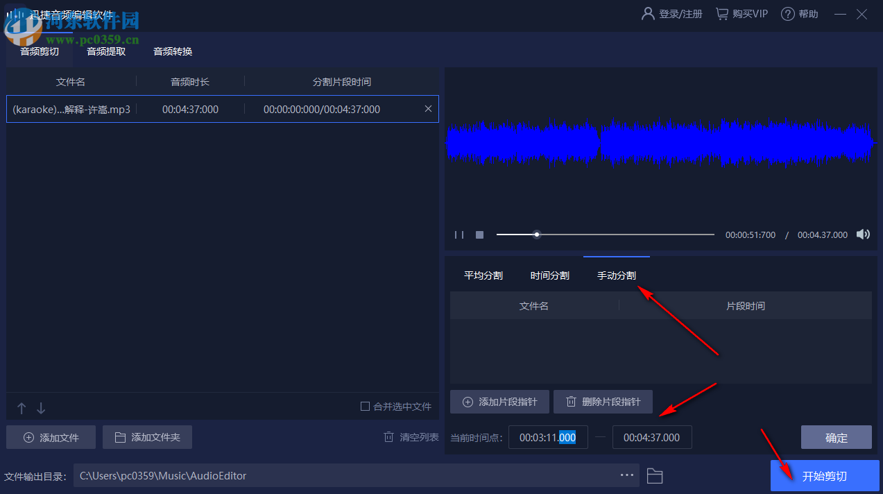
Task: Move selected file down in the list
Action: click(x=41, y=408)
